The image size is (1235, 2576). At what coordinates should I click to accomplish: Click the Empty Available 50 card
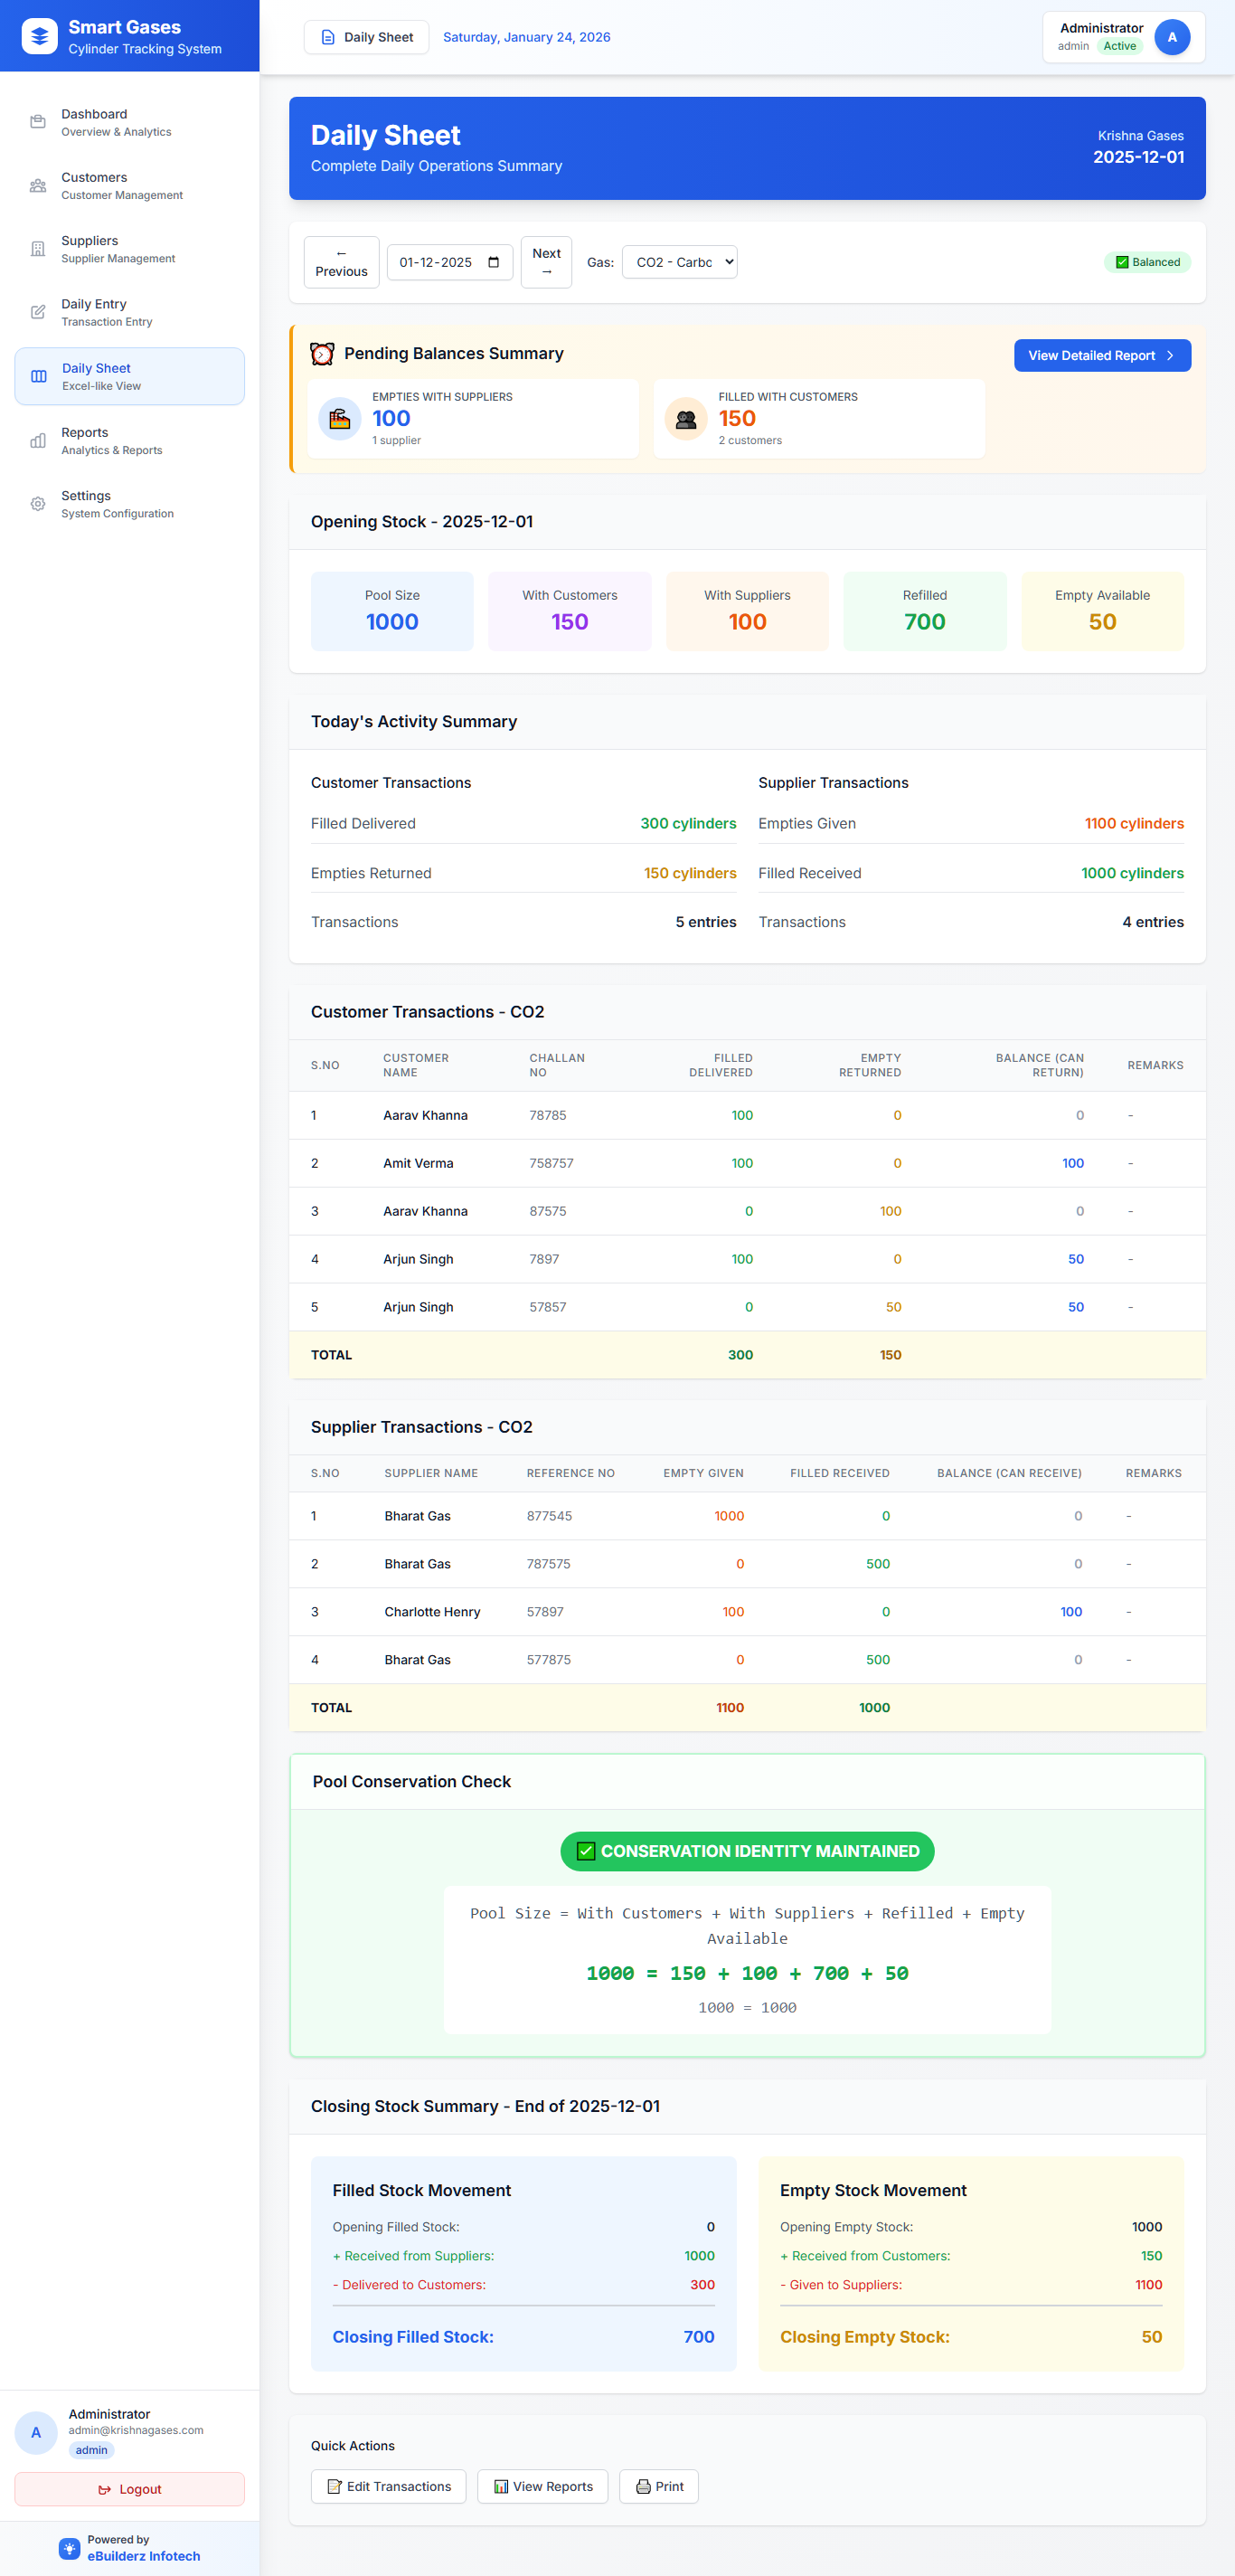tap(1102, 611)
